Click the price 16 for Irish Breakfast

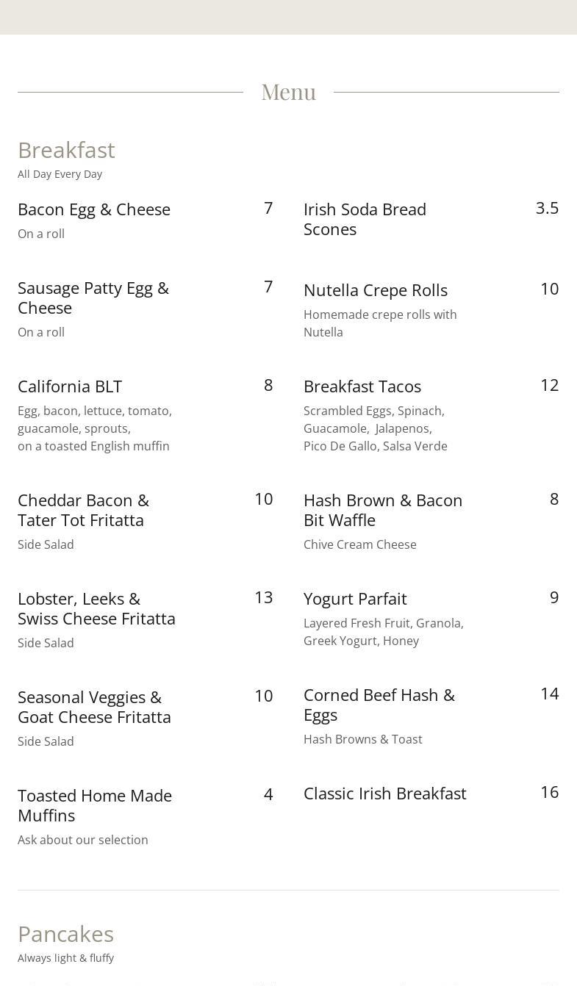tap(550, 792)
